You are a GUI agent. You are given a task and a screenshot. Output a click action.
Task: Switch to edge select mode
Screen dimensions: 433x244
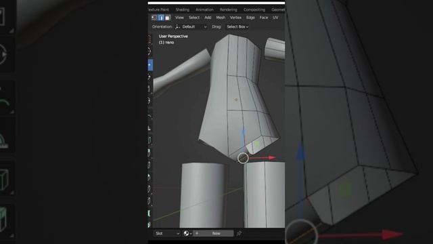(161, 18)
